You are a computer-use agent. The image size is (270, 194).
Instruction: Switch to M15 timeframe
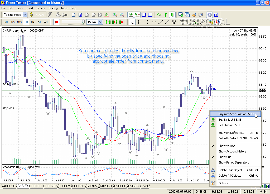[x=20, y=22]
